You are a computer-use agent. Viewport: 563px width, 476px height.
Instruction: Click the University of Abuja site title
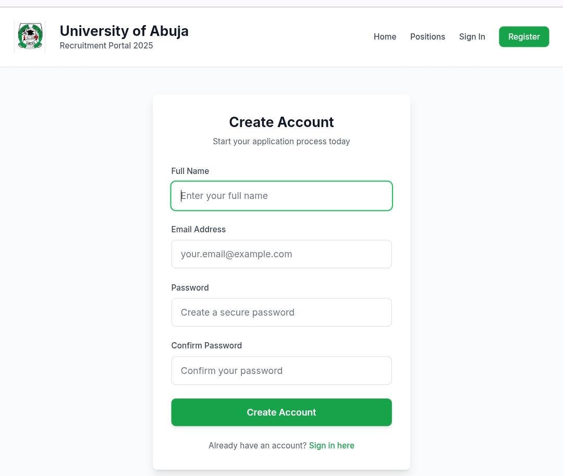pyautogui.click(x=124, y=31)
